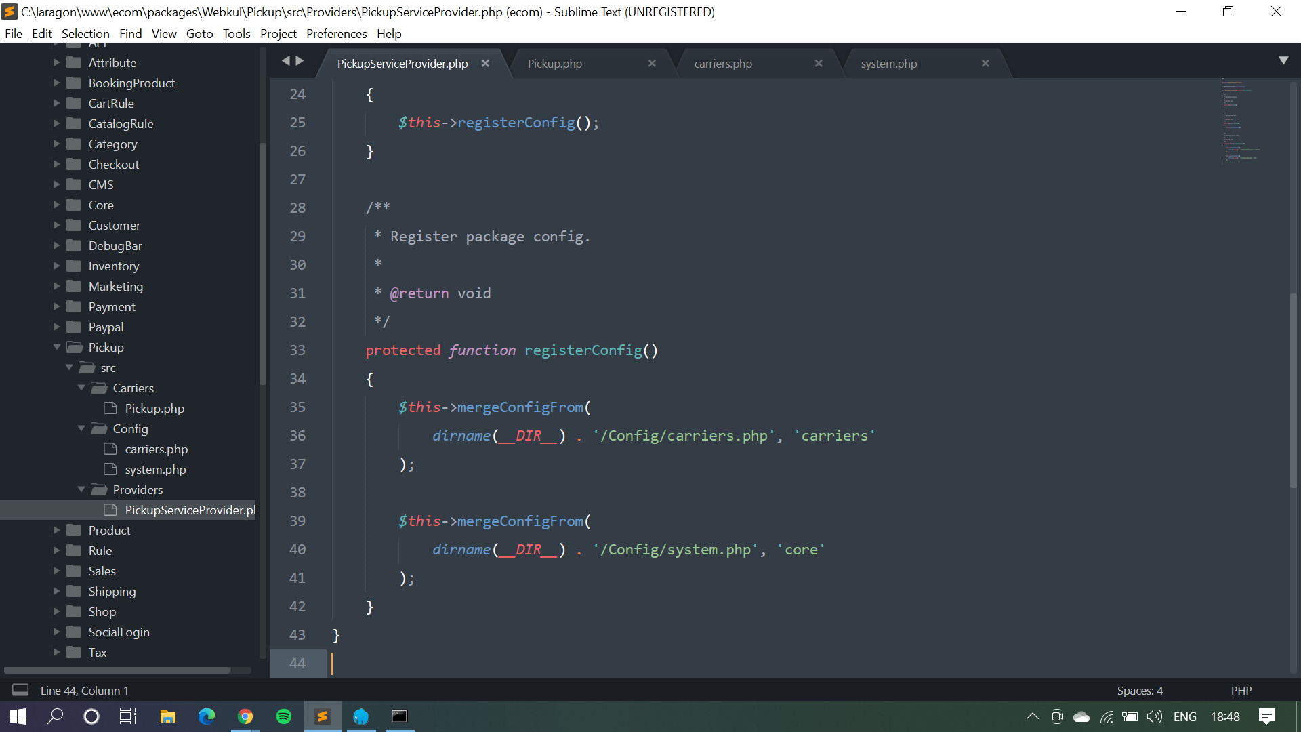1301x732 pixels.
Task: Change indentation via Spaces: 4
Action: pyautogui.click(x=1140, y=691)
